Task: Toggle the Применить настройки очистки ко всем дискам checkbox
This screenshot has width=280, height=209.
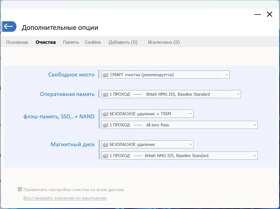Action: (20, 189)
